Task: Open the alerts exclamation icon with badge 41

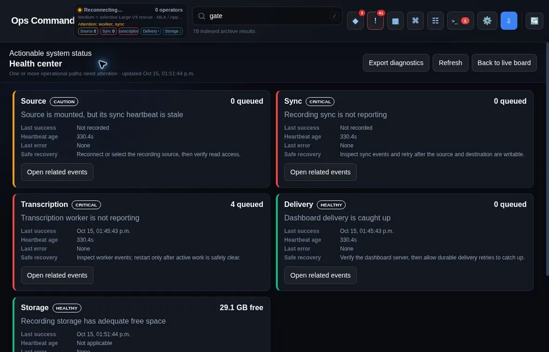Action: coord(375,20)
